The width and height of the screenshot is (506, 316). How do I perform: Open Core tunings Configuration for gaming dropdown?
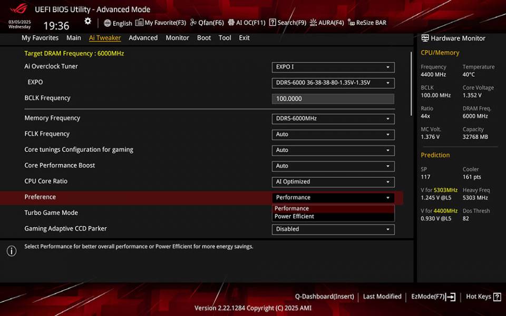click(x=333, y=150)
